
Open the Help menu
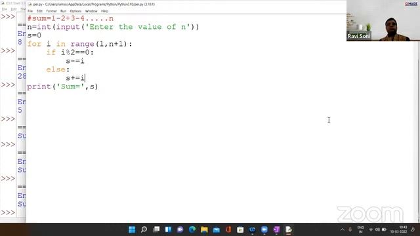point(105,11)
